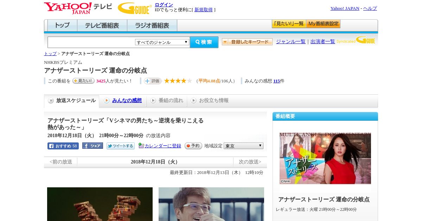Click the Facebook シェア button
The width and height of the screenshot is (422, 221).
pyautogui.click(x=92, y=146)
